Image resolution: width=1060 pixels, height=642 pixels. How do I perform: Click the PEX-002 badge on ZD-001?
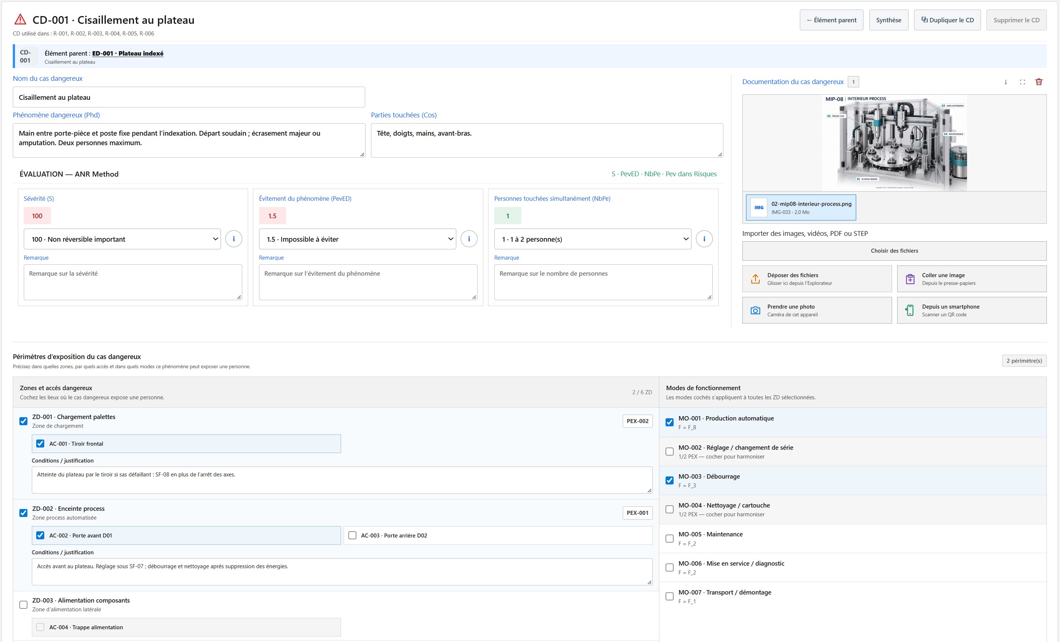pos(637,421)
